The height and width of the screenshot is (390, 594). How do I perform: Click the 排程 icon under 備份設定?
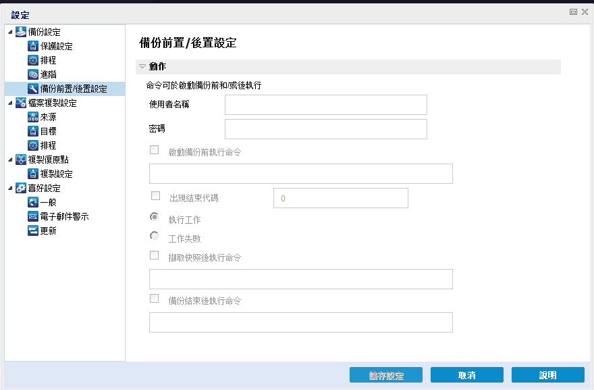32,61
